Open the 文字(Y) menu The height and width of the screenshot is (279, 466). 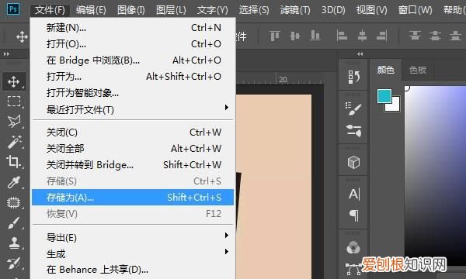(x=213, y=10)
